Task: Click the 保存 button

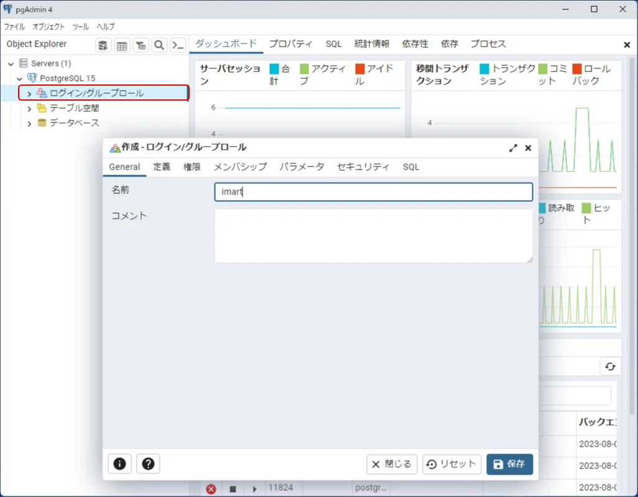Action: pos(509,464)
